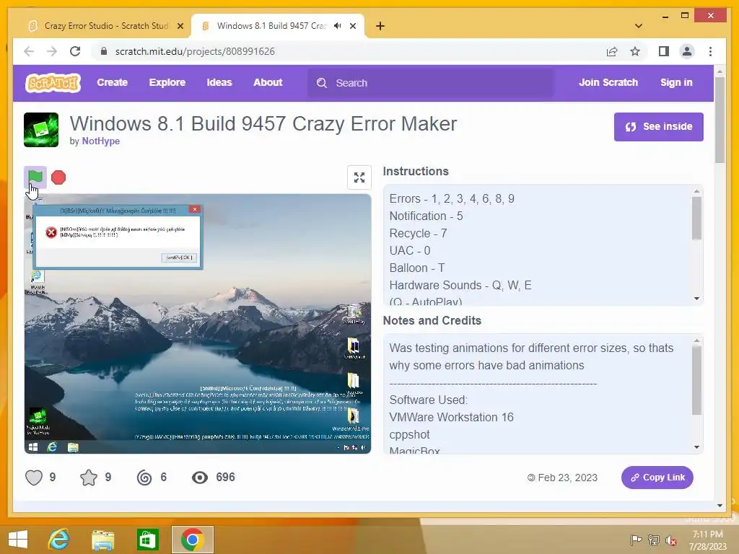Click the See inside button
This screenshot has width=739, height=554.
click(658, 127)
